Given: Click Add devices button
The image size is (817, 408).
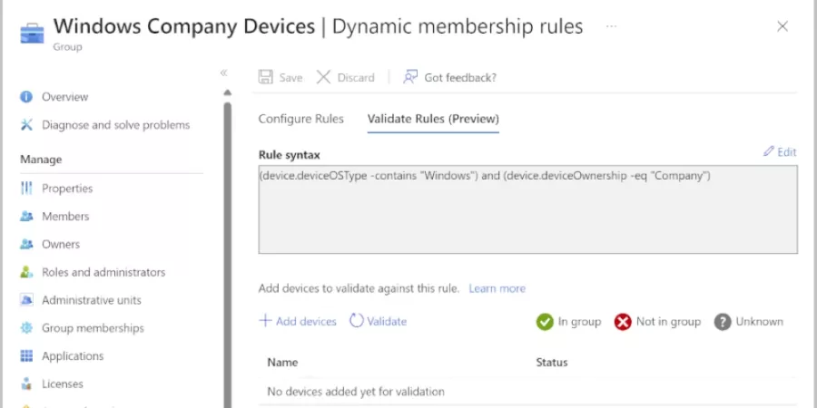Looking at the screenshot, I should coord(298,321).
